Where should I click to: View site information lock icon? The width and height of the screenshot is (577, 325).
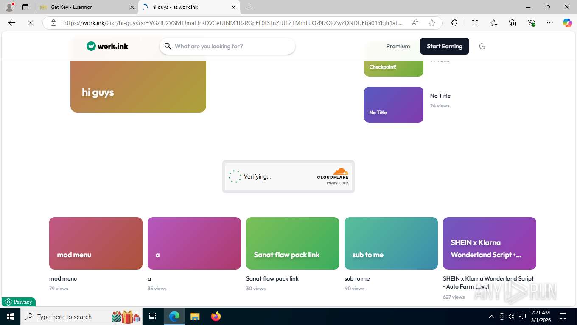[53, 23]
